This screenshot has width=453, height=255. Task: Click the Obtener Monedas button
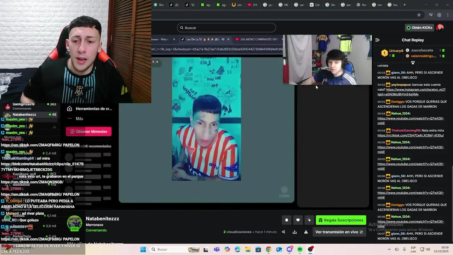89,131
